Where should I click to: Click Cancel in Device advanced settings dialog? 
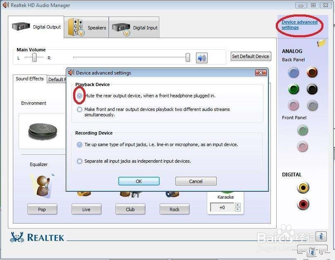[196, 181]
